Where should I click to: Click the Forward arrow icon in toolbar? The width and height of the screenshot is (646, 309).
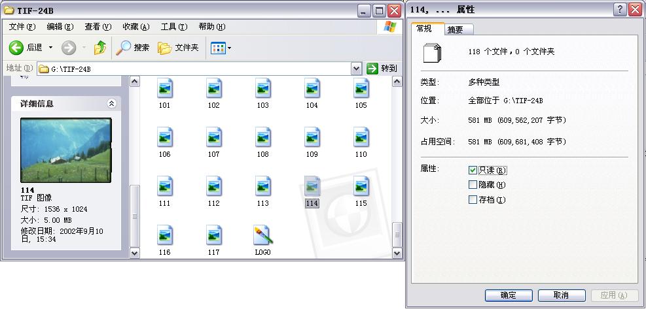(68, 48)
